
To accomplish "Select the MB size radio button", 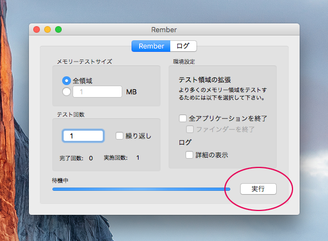I will click(x=67, y=92).
